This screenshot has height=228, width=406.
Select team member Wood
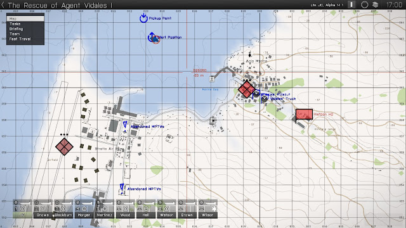(125, 209)
